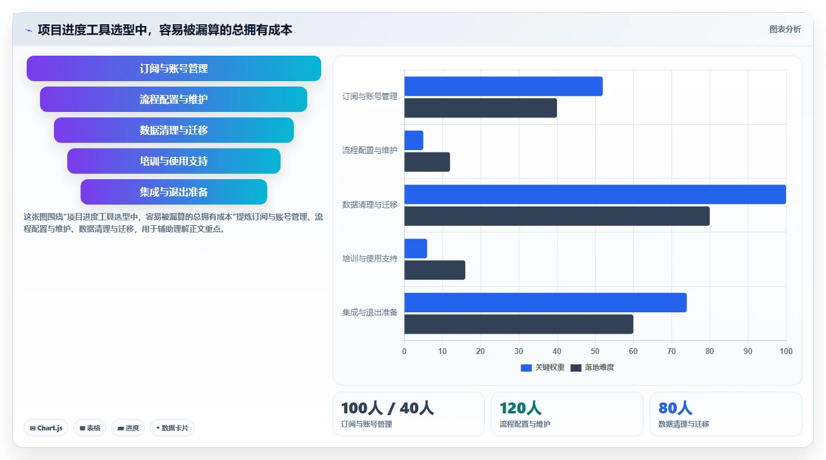
Task: Select the 培训与使用支持 funnel stage
Action: 174,161
